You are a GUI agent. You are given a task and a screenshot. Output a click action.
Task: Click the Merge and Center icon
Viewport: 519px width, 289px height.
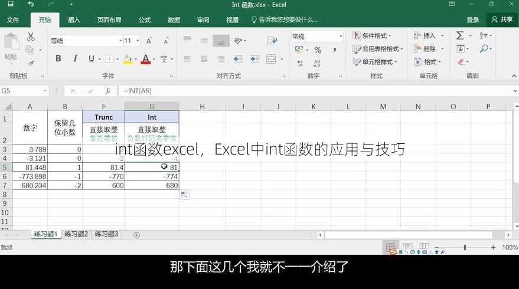point(271,59)
